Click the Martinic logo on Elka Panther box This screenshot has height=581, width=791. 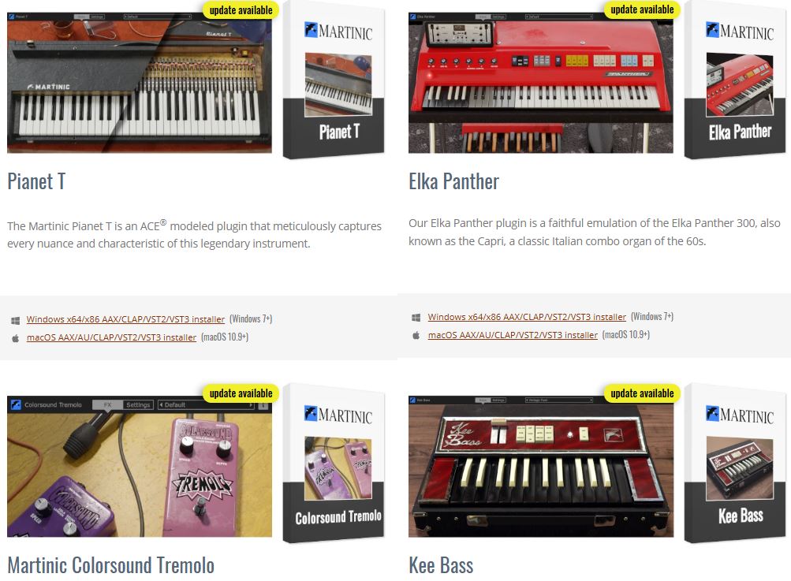740,31
